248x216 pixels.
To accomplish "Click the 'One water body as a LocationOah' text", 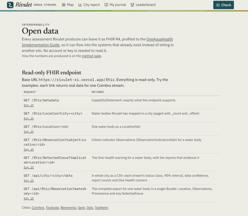I will tap(116, 127).
